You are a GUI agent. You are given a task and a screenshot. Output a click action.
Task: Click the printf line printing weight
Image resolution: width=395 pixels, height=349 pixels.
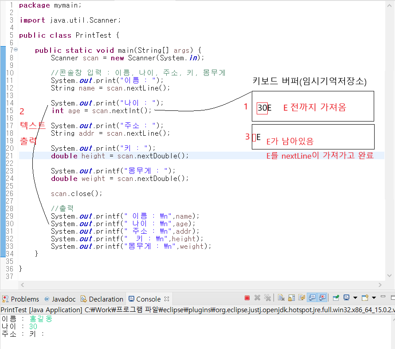tap(131, 247)
